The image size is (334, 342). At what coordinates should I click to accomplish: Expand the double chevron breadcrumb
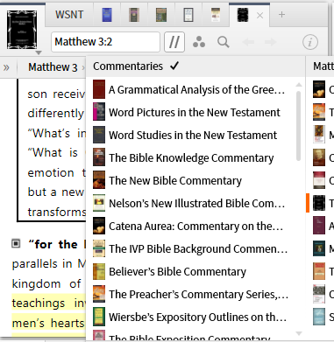pyautogui.click(x=6, y=67)
